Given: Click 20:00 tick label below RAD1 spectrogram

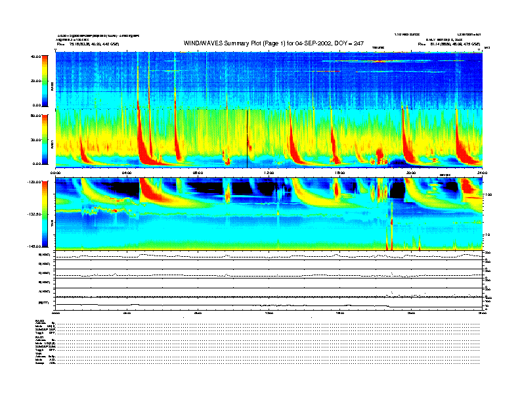Looking at the screenshot, I should point(411,173).
